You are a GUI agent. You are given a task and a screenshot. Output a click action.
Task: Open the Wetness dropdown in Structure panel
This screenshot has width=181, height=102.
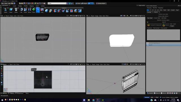[157, 12]
